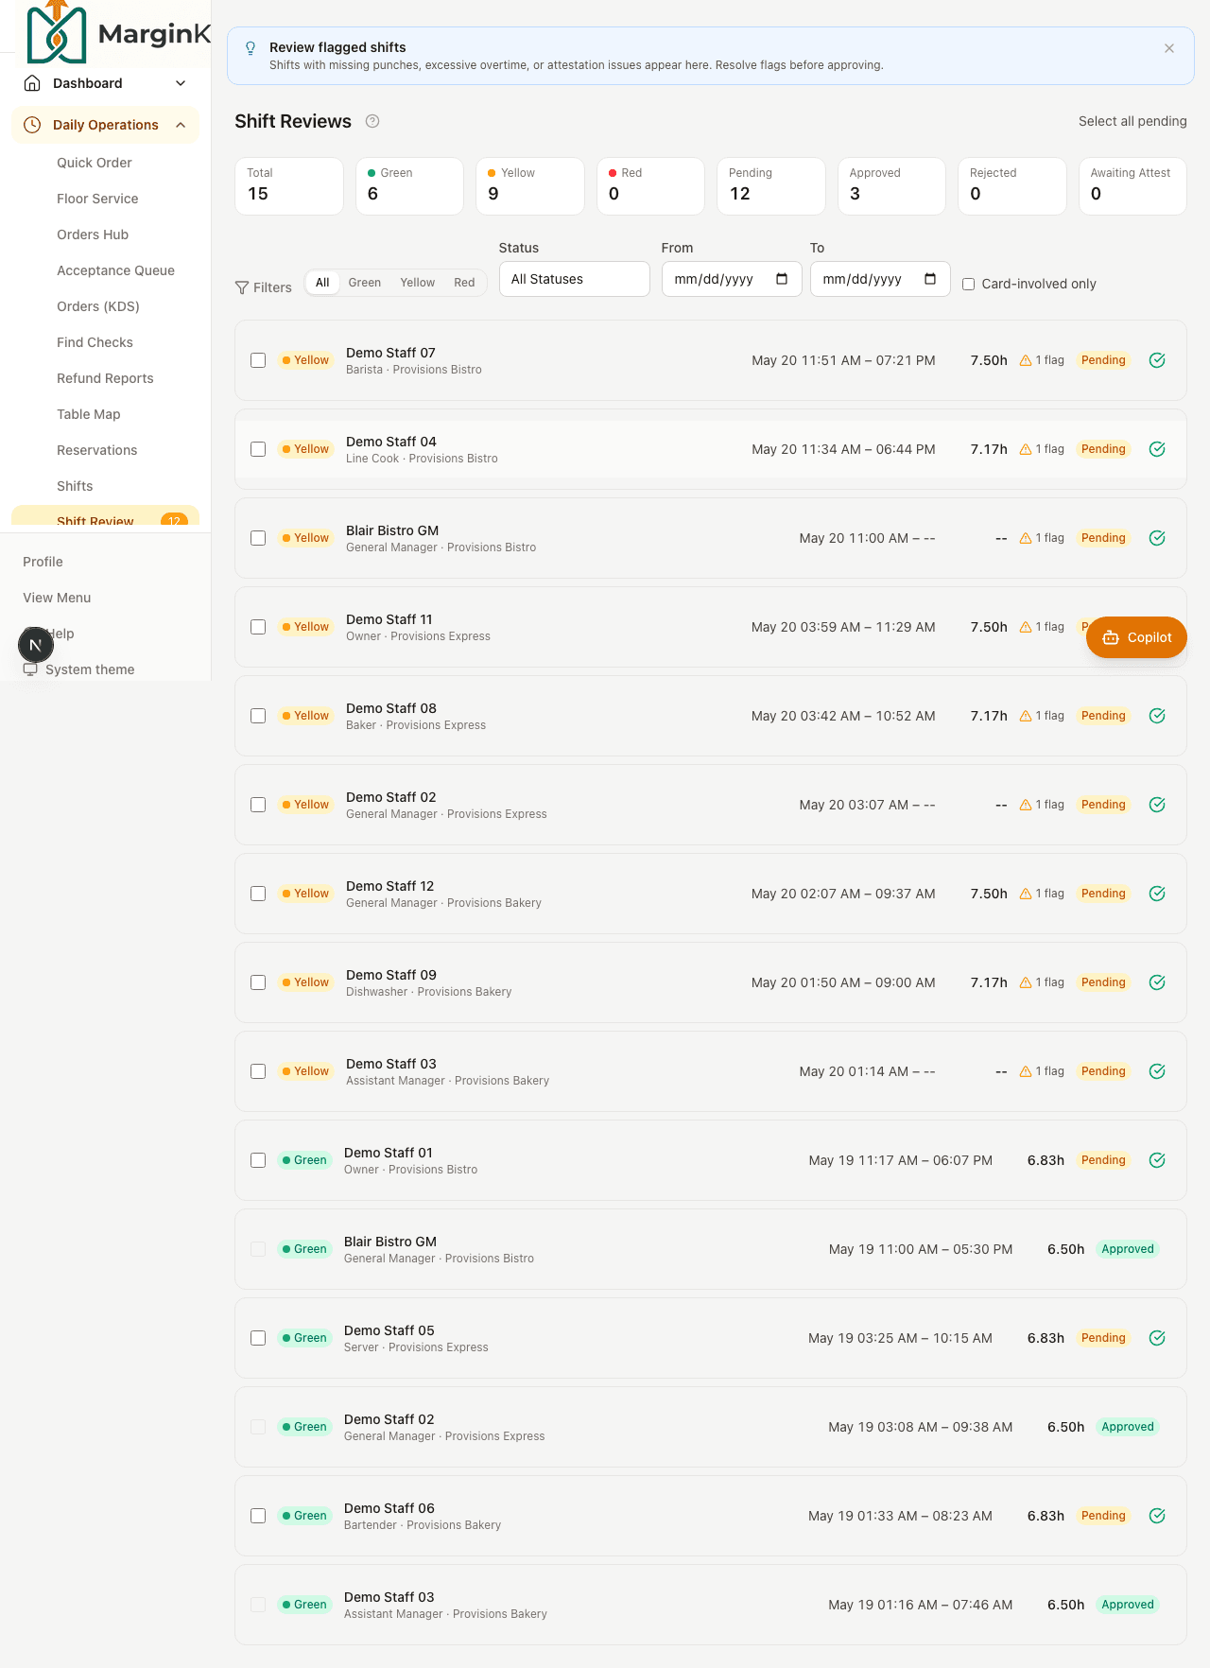The height and width of the screenshot is (1668, 1210).
Task: Check the Demo Staff 07 row checkbox
Action: point(258,360)
